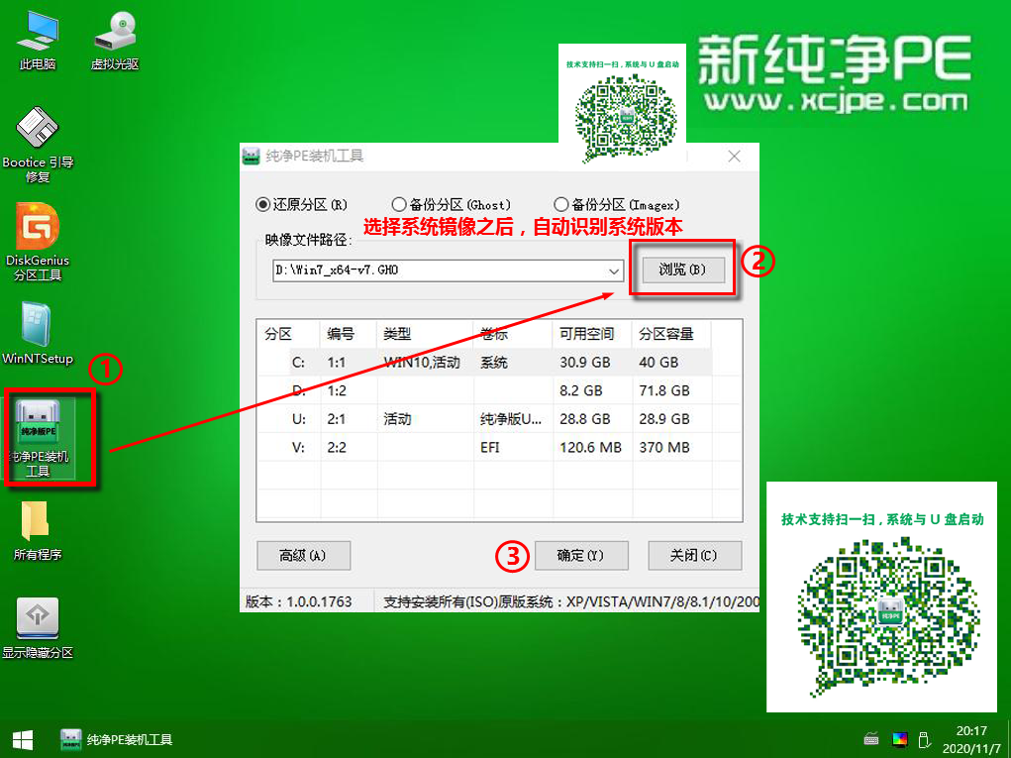Click the 可用空间 column header
This screenshot has width=1011, height=758.
point(588,334)
